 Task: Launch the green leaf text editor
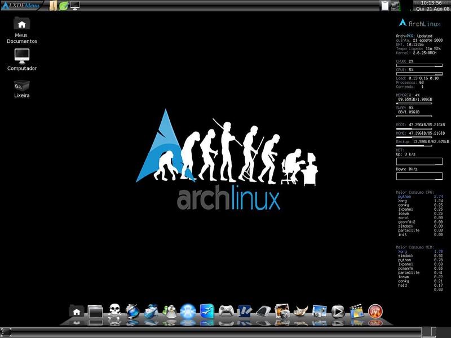pos(64,6)
